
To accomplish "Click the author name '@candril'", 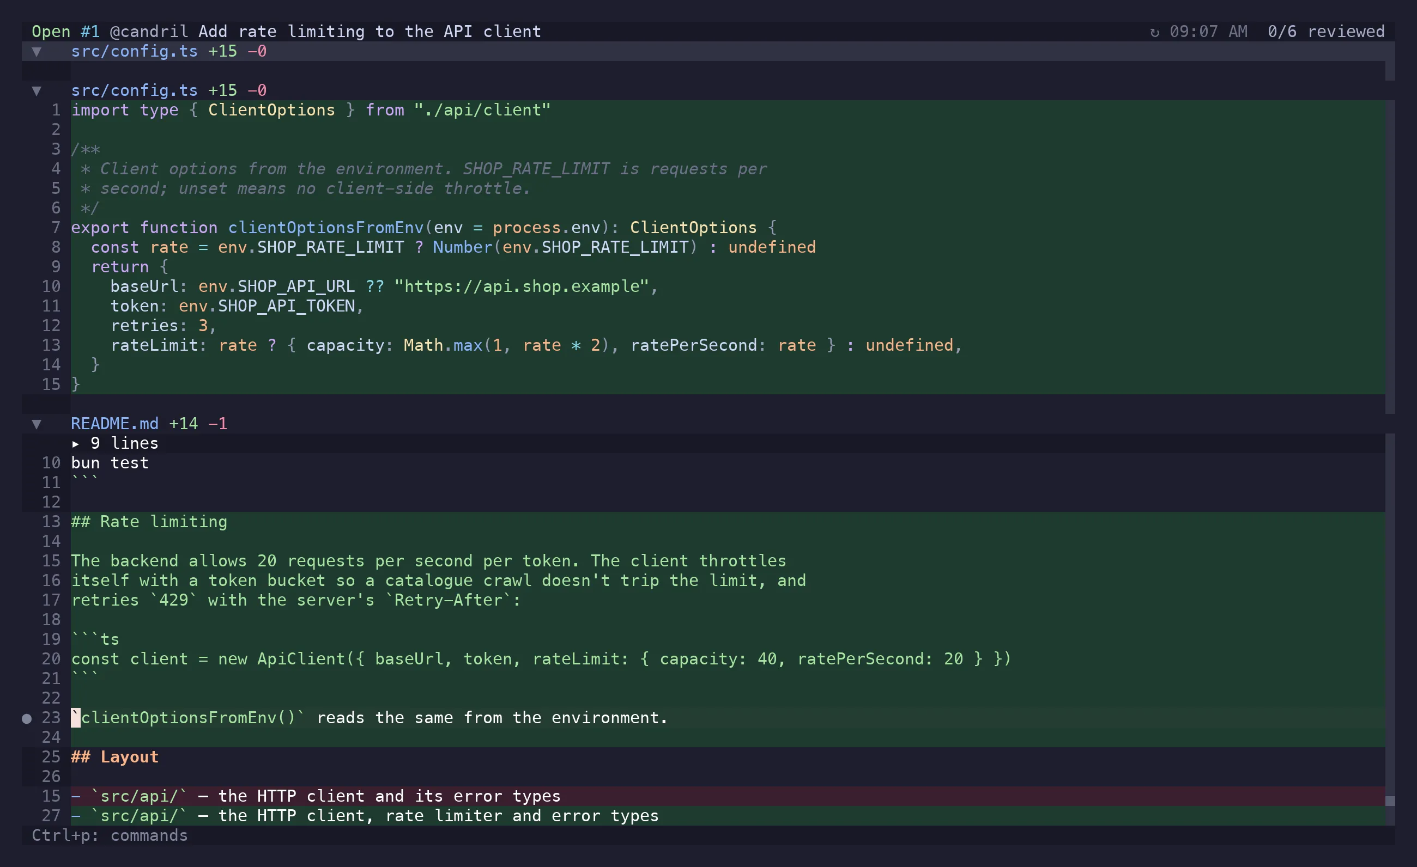I will tap(149, 32).
